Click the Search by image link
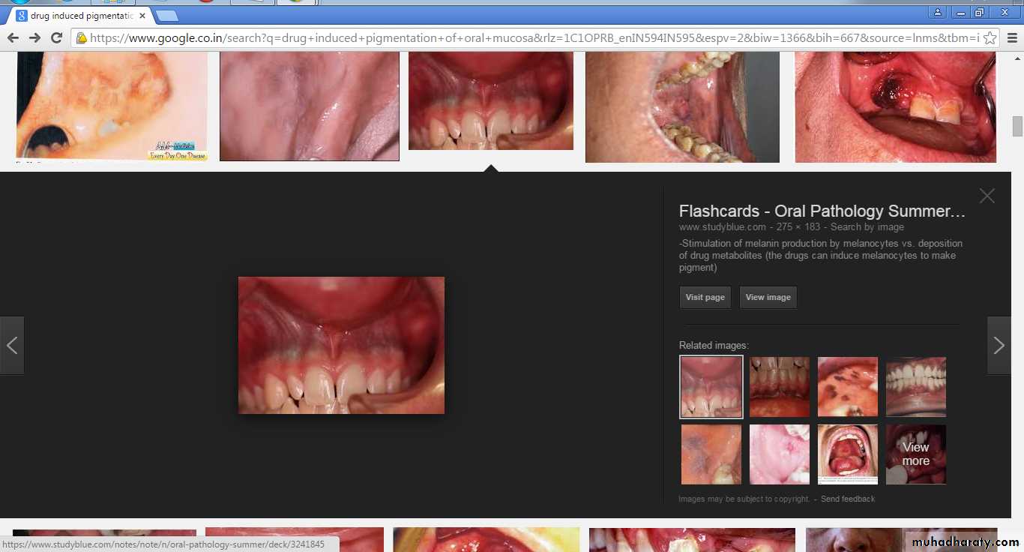 [x=867, y=227]
